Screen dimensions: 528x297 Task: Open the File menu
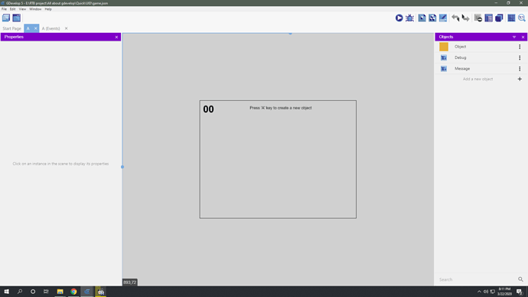click(x=4, y=9)
